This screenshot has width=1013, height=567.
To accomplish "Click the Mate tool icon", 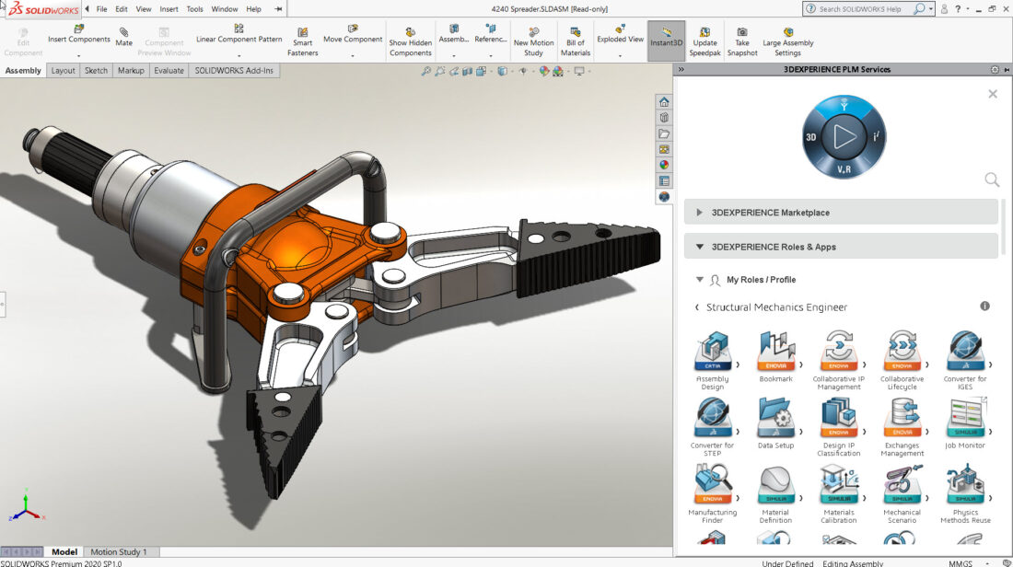I will 123,32.
